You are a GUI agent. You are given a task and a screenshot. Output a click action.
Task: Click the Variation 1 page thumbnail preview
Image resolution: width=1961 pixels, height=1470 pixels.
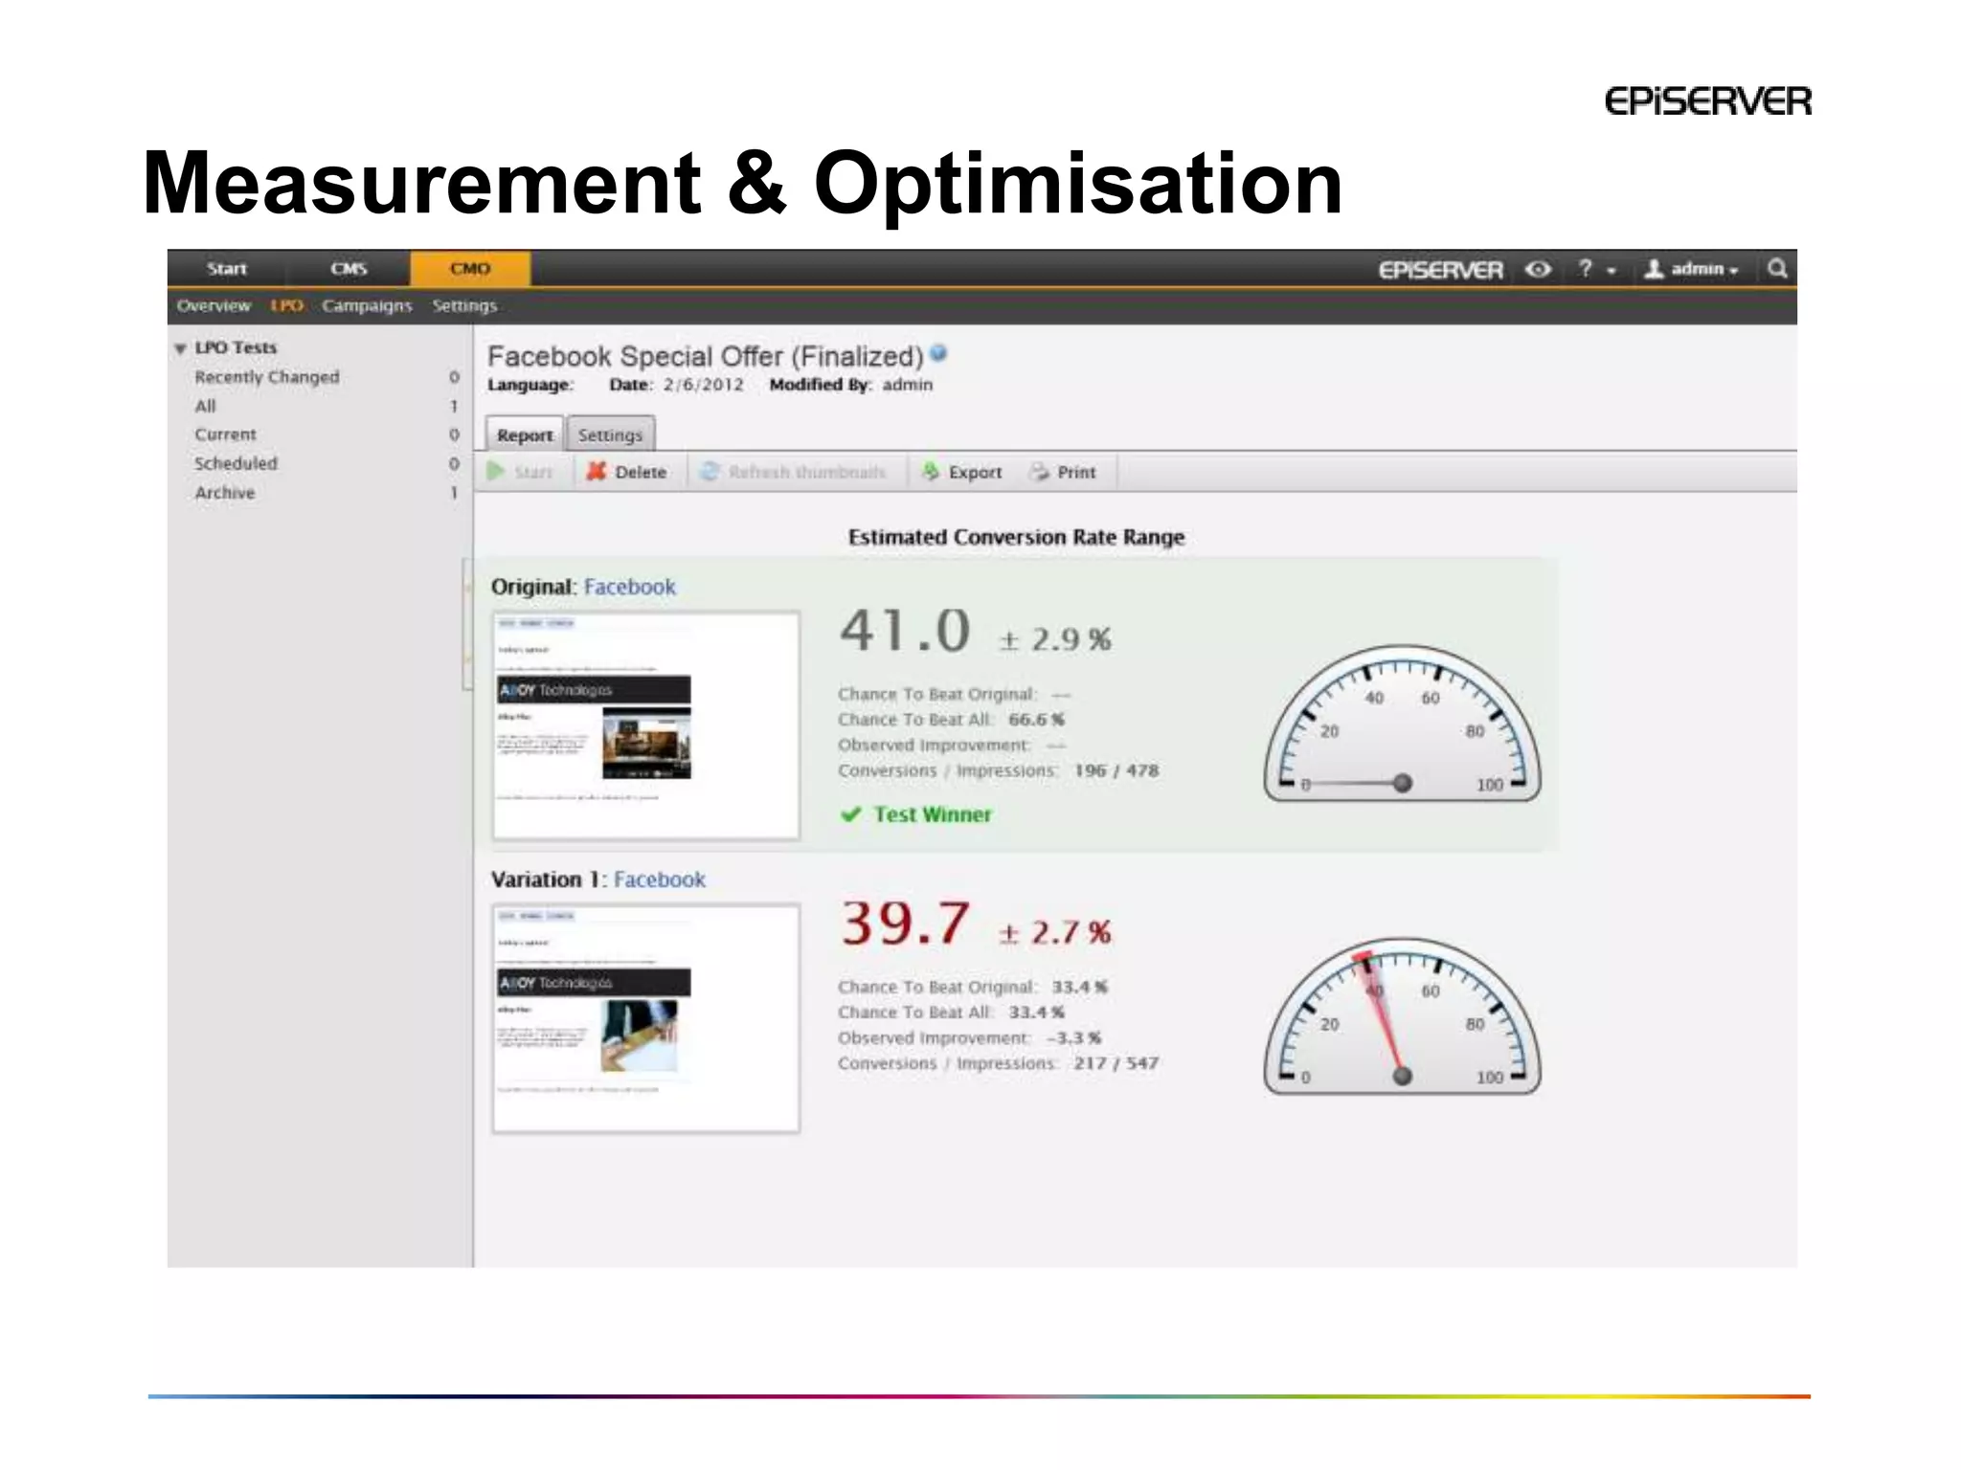(646, 1018)
